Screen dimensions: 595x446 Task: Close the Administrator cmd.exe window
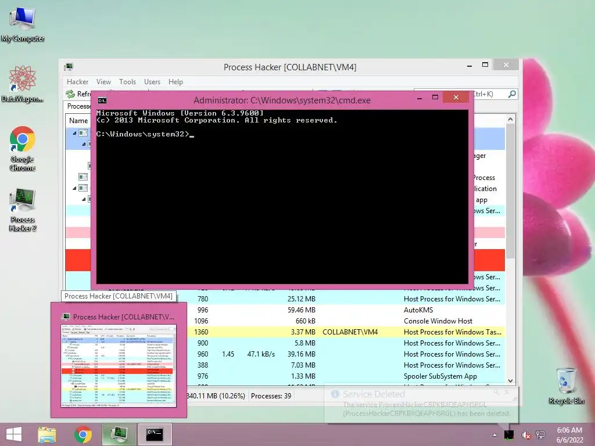[x=456, y=98]
